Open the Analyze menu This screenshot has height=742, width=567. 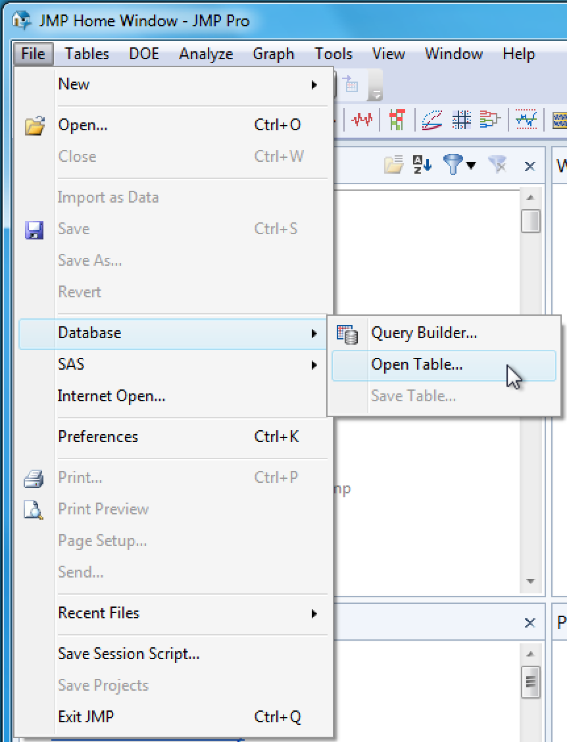[x=206, y=54]
